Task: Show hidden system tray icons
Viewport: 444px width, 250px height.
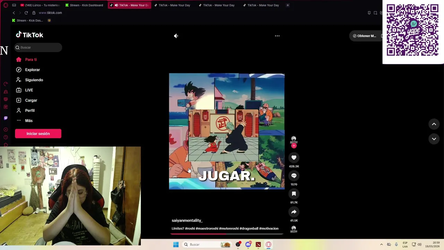Action: pos(382,244)
